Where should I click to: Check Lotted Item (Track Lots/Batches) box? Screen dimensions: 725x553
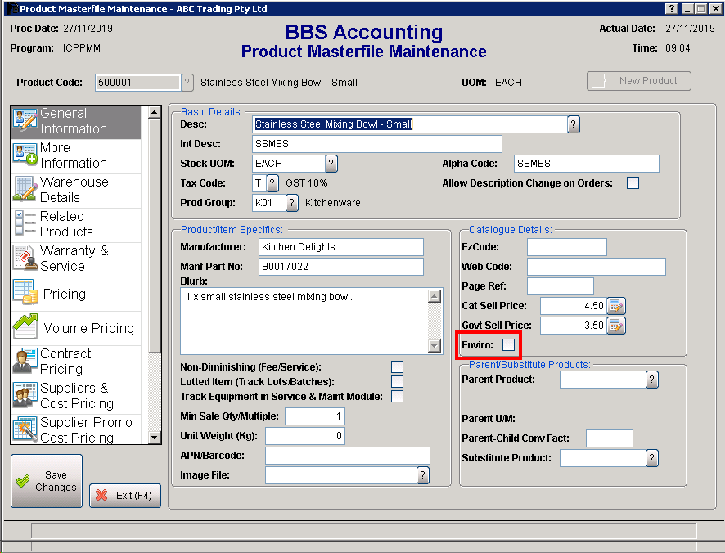398,381
